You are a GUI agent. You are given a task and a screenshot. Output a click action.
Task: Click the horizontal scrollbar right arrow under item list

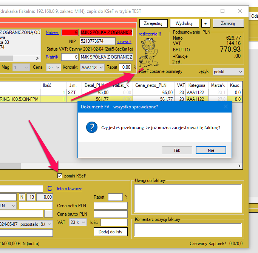click(x=239, y=165)
